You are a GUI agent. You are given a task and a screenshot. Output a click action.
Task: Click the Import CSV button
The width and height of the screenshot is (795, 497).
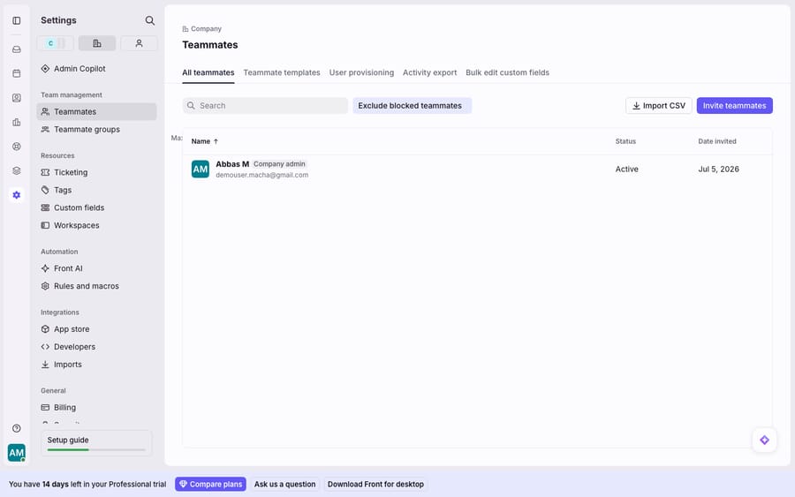point(659,105)
